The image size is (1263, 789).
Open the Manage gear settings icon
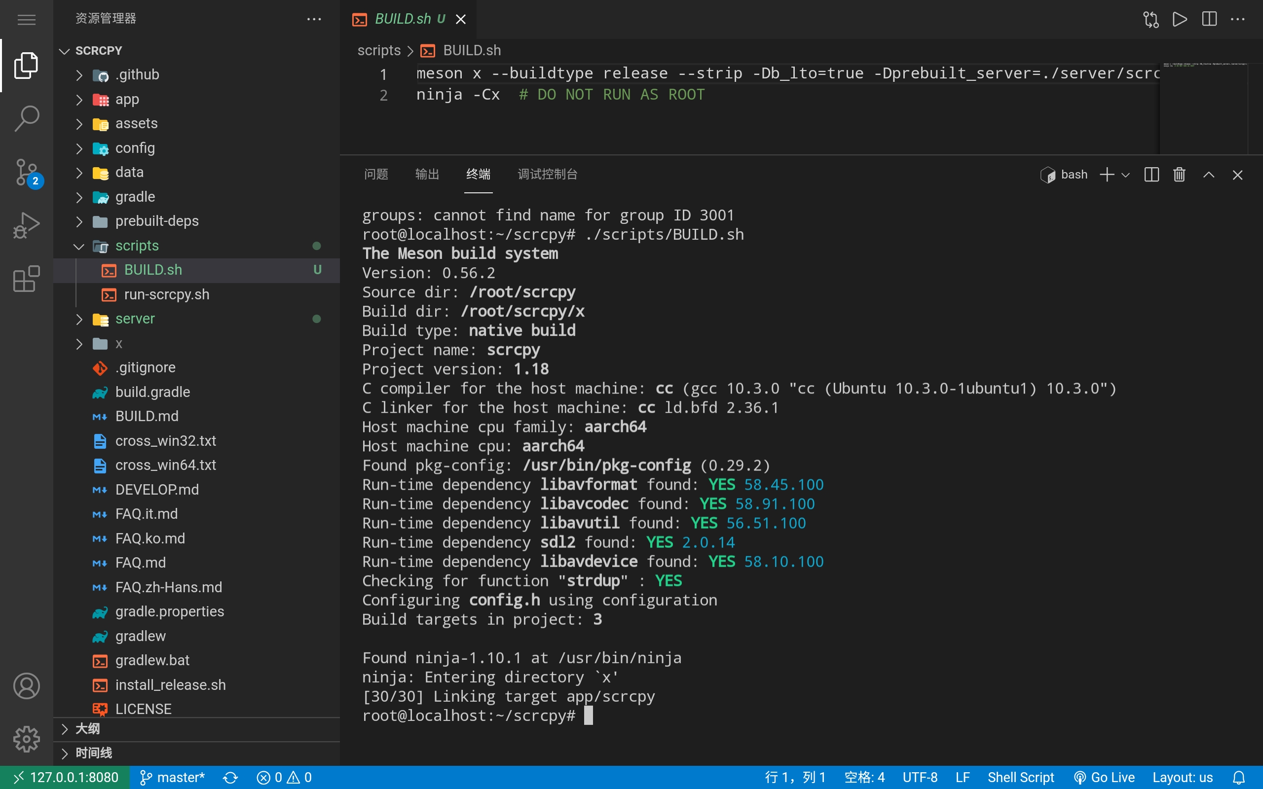point(26,738)
